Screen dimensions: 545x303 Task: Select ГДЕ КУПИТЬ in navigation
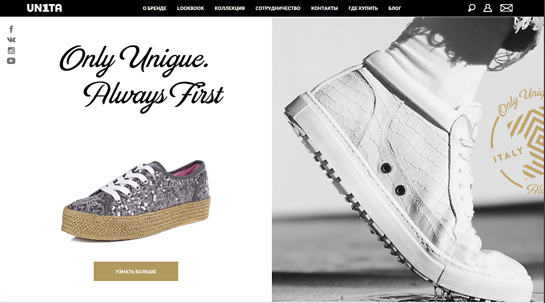(363, 8)
